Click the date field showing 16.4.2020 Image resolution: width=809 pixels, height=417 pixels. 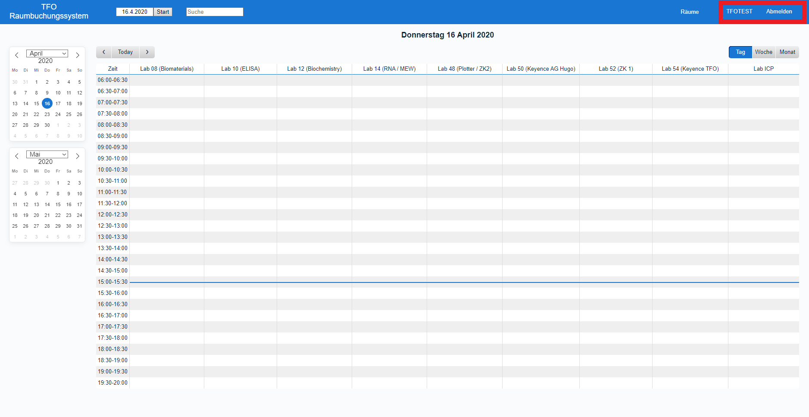pyautogui.click(x=134, y=12)
